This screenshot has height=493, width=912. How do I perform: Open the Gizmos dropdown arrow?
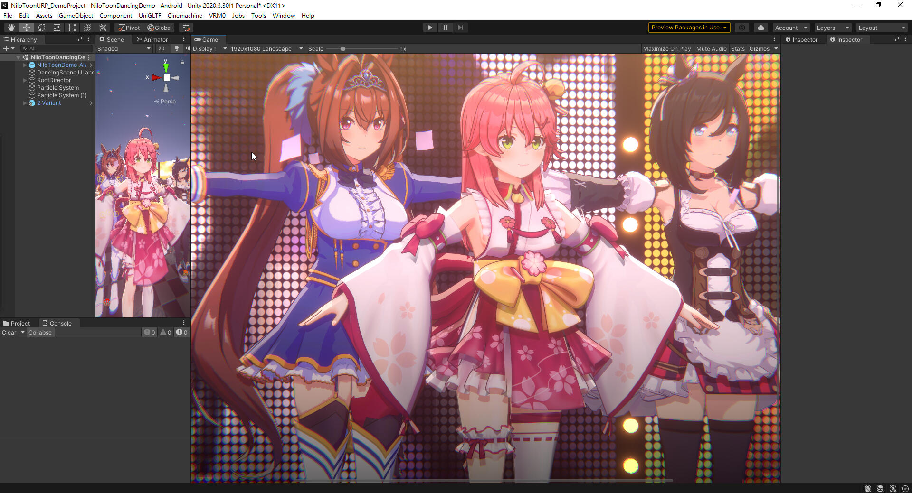tap(776, 48)
